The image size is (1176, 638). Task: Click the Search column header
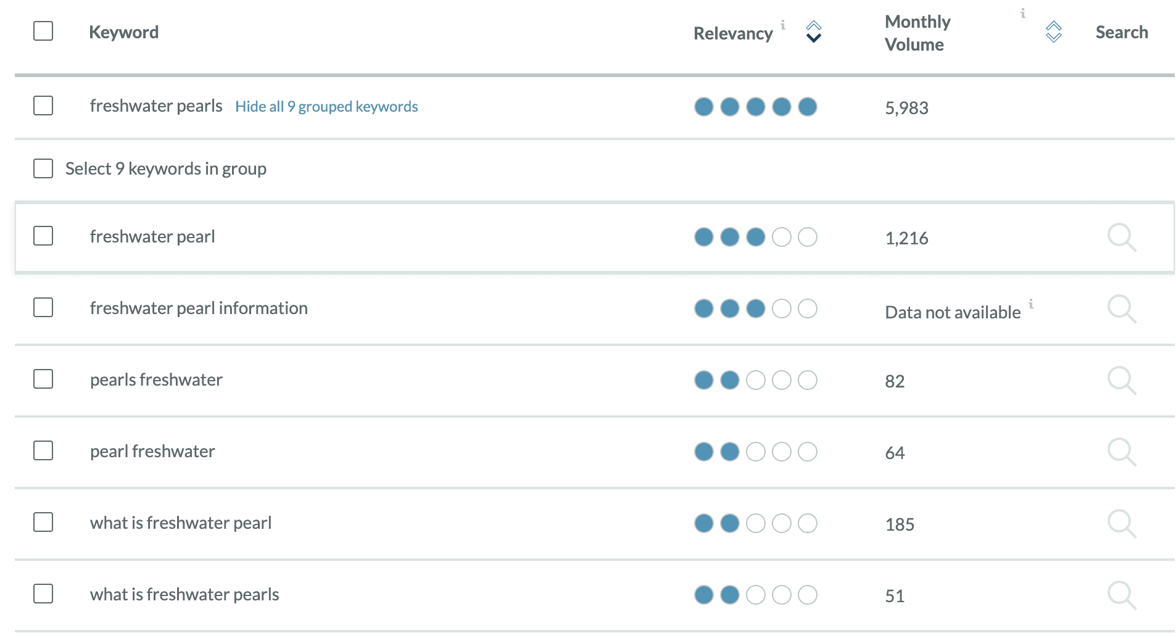pos(1121,32)
